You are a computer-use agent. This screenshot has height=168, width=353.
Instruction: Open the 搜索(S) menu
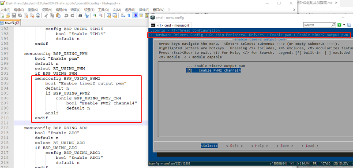pos(33,10)
